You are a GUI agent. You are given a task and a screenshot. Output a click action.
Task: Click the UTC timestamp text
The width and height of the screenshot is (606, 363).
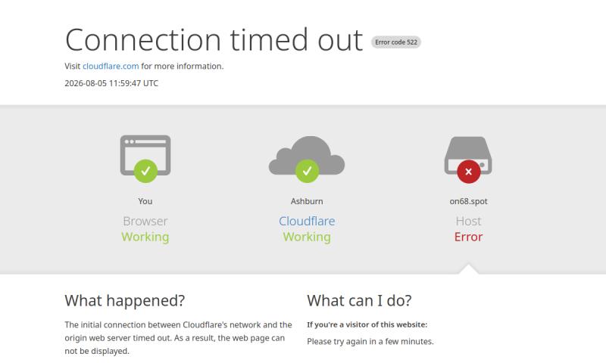tap(111, 83)
